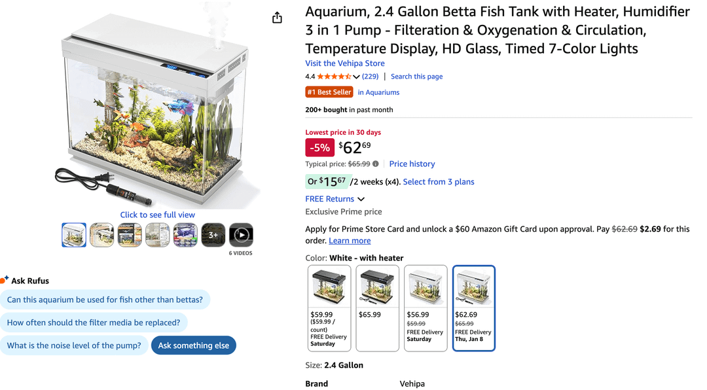The height and width of the screenshot is (390, 707).
Task: Click the share icon above product image
Action: click(x=277, y=18)
